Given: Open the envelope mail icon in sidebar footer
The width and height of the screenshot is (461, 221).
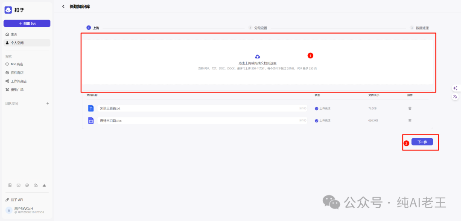Looking at the screenshot, I should [18, 185].
